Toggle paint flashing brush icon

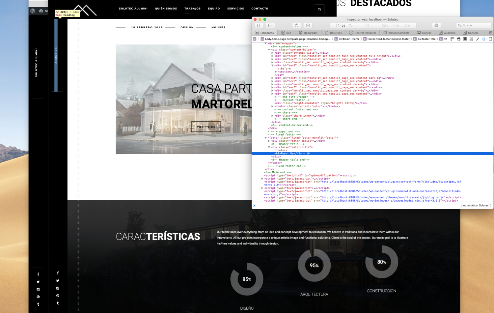coord(478,39)
